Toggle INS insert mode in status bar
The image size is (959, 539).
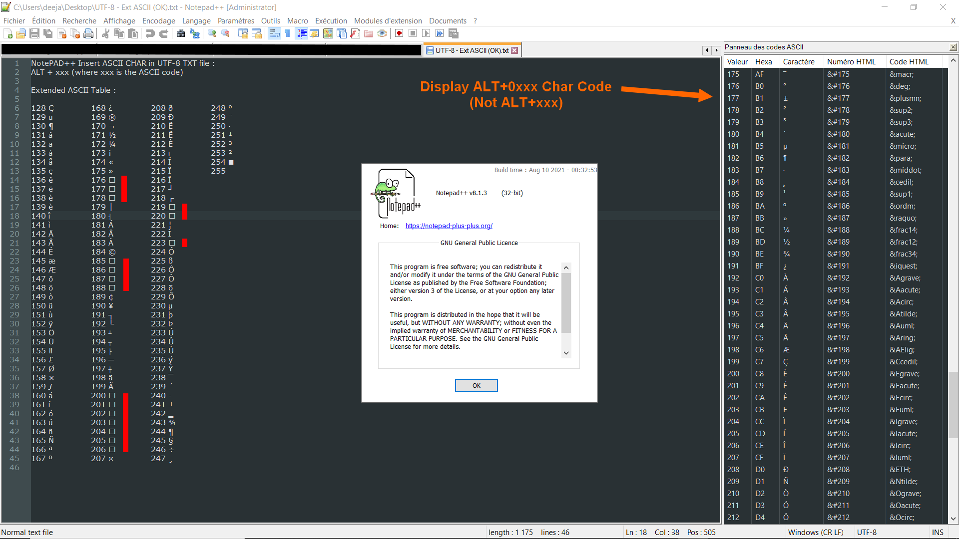click(938, 533)
